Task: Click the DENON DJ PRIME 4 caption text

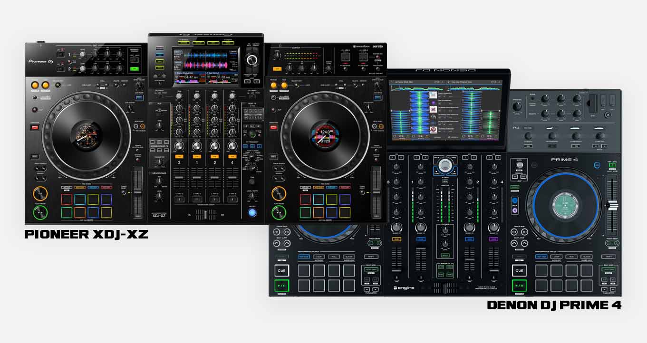Action: (554, 305)
